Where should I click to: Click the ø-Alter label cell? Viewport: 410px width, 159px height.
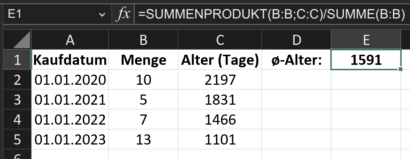(297, 60)
